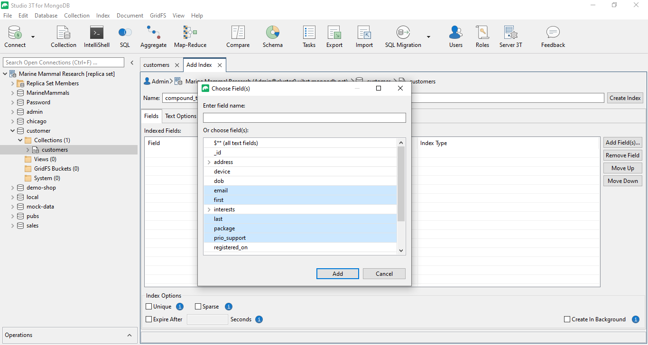Expand the address field in the list
This screenshot has height=345, width=648.
tap(208, 162)
